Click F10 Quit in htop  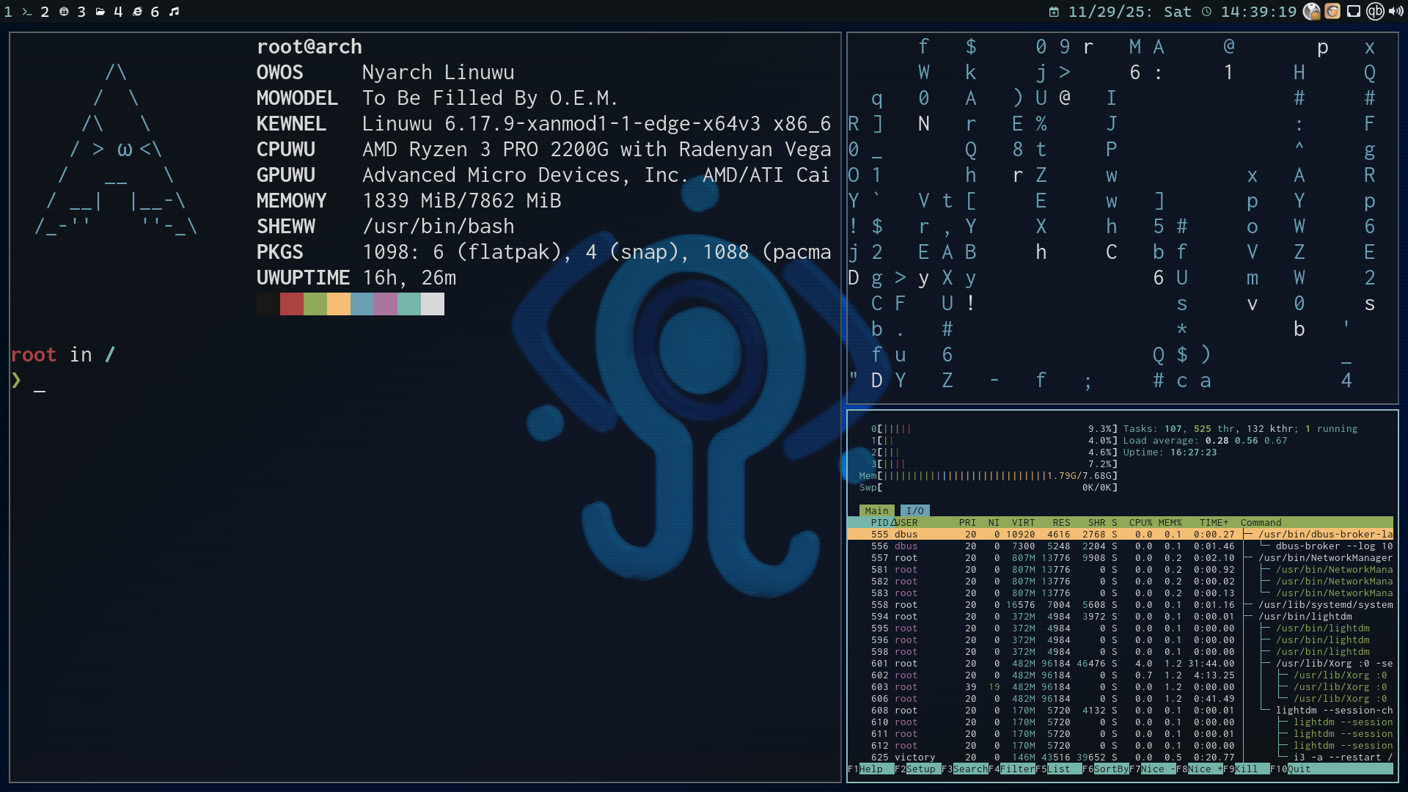click(1299, 769)
